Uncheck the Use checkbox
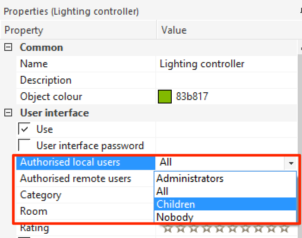 pyautogui.click(x=25, y=129)
